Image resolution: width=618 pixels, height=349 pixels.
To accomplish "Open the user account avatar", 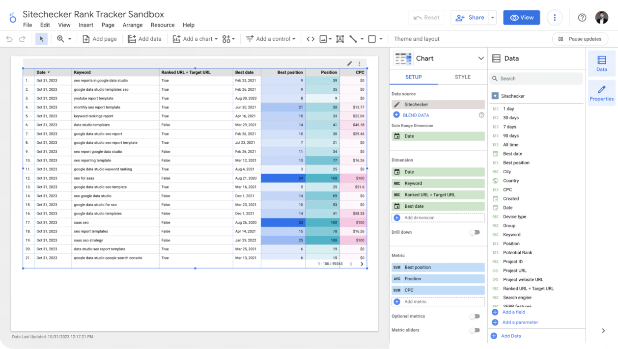I will [602, 18].
